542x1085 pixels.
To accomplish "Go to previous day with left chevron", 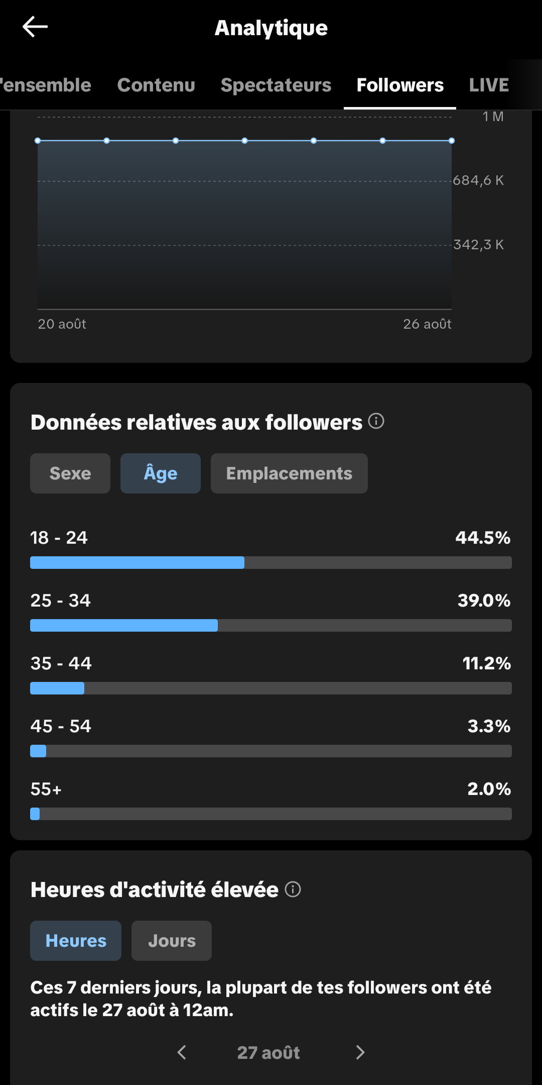I will [182, 1052].
